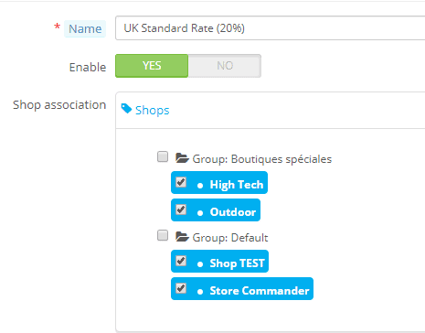Uncheck the Shop TEST checkbox

point(181,261)
